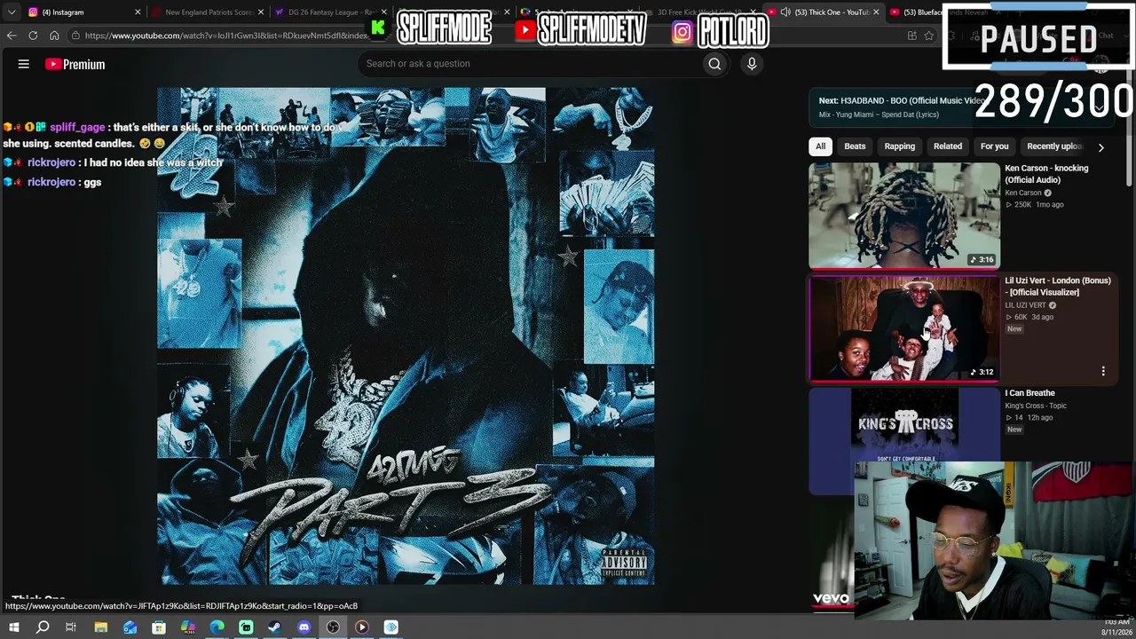Viewport: 1136px width, 639px height.
Task: Reload the page with the refresh icon
Action: (33, 35)
